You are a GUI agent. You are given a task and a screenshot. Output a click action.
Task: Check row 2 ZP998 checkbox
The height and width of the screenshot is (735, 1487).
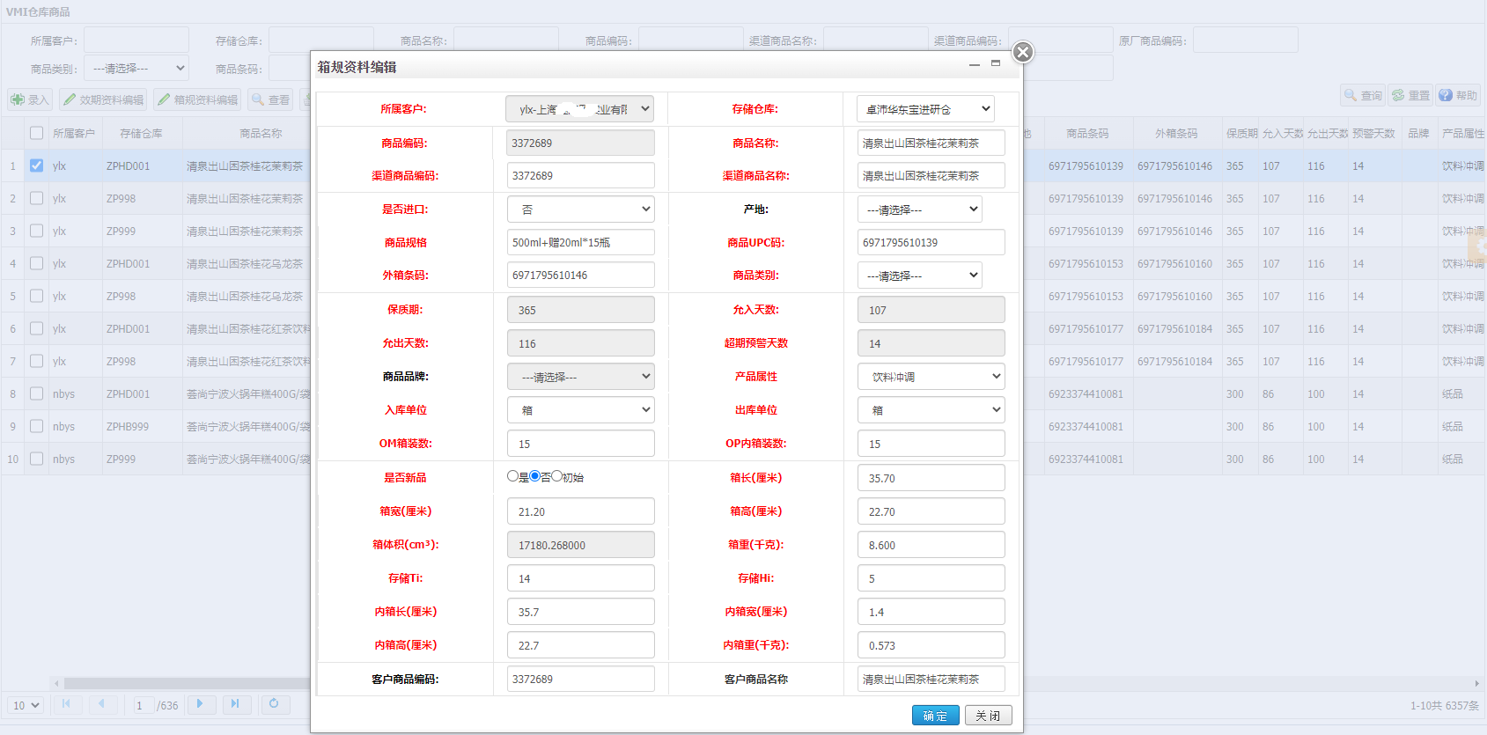pyautogui.click(x=36, y=198)
